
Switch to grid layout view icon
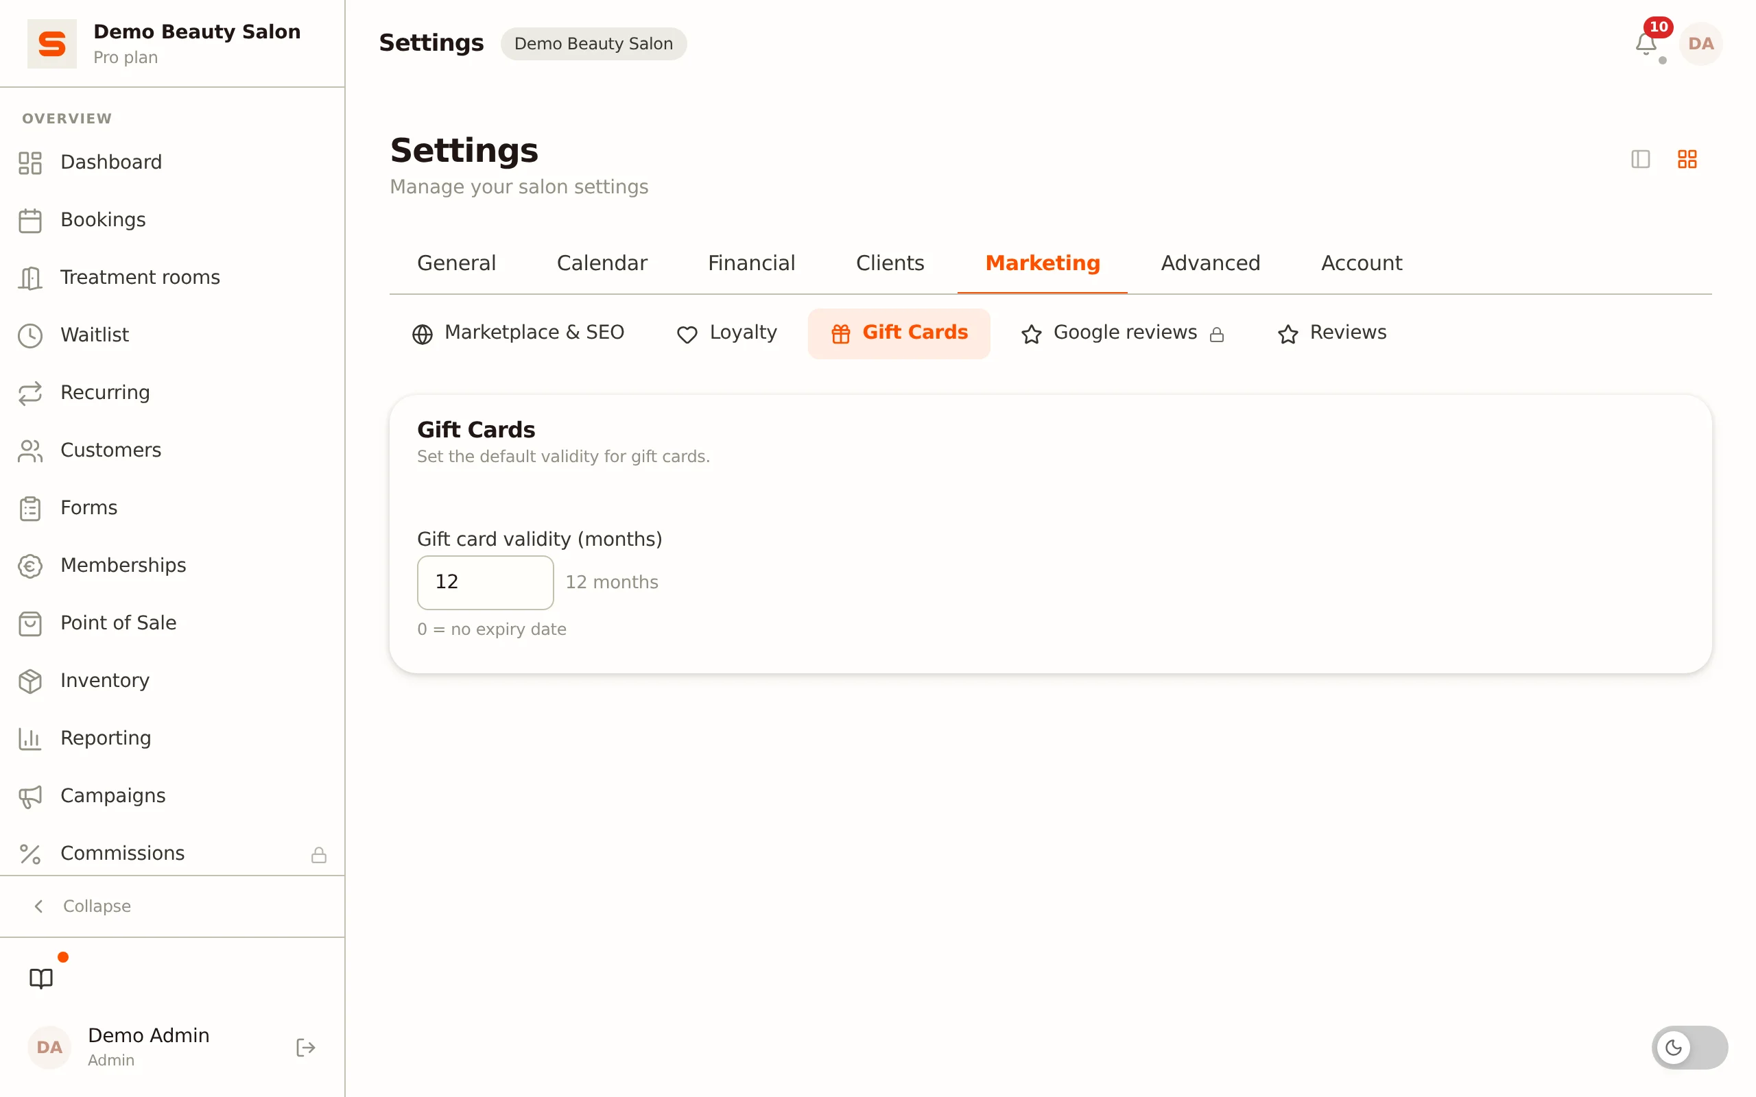click(x=1687, y=159)
